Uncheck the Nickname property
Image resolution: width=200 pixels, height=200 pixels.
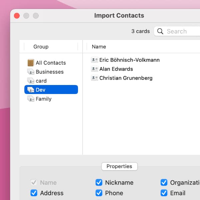click(99, 182)
